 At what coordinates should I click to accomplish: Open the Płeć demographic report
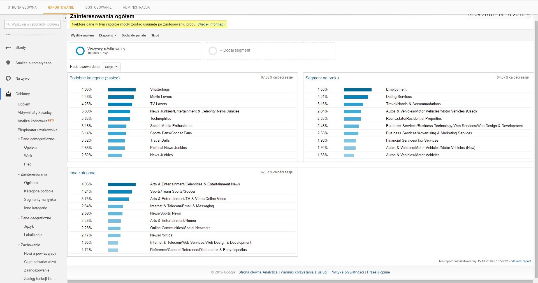28,164
